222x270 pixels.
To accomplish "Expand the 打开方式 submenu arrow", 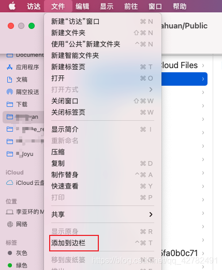I will click(151, 89).
